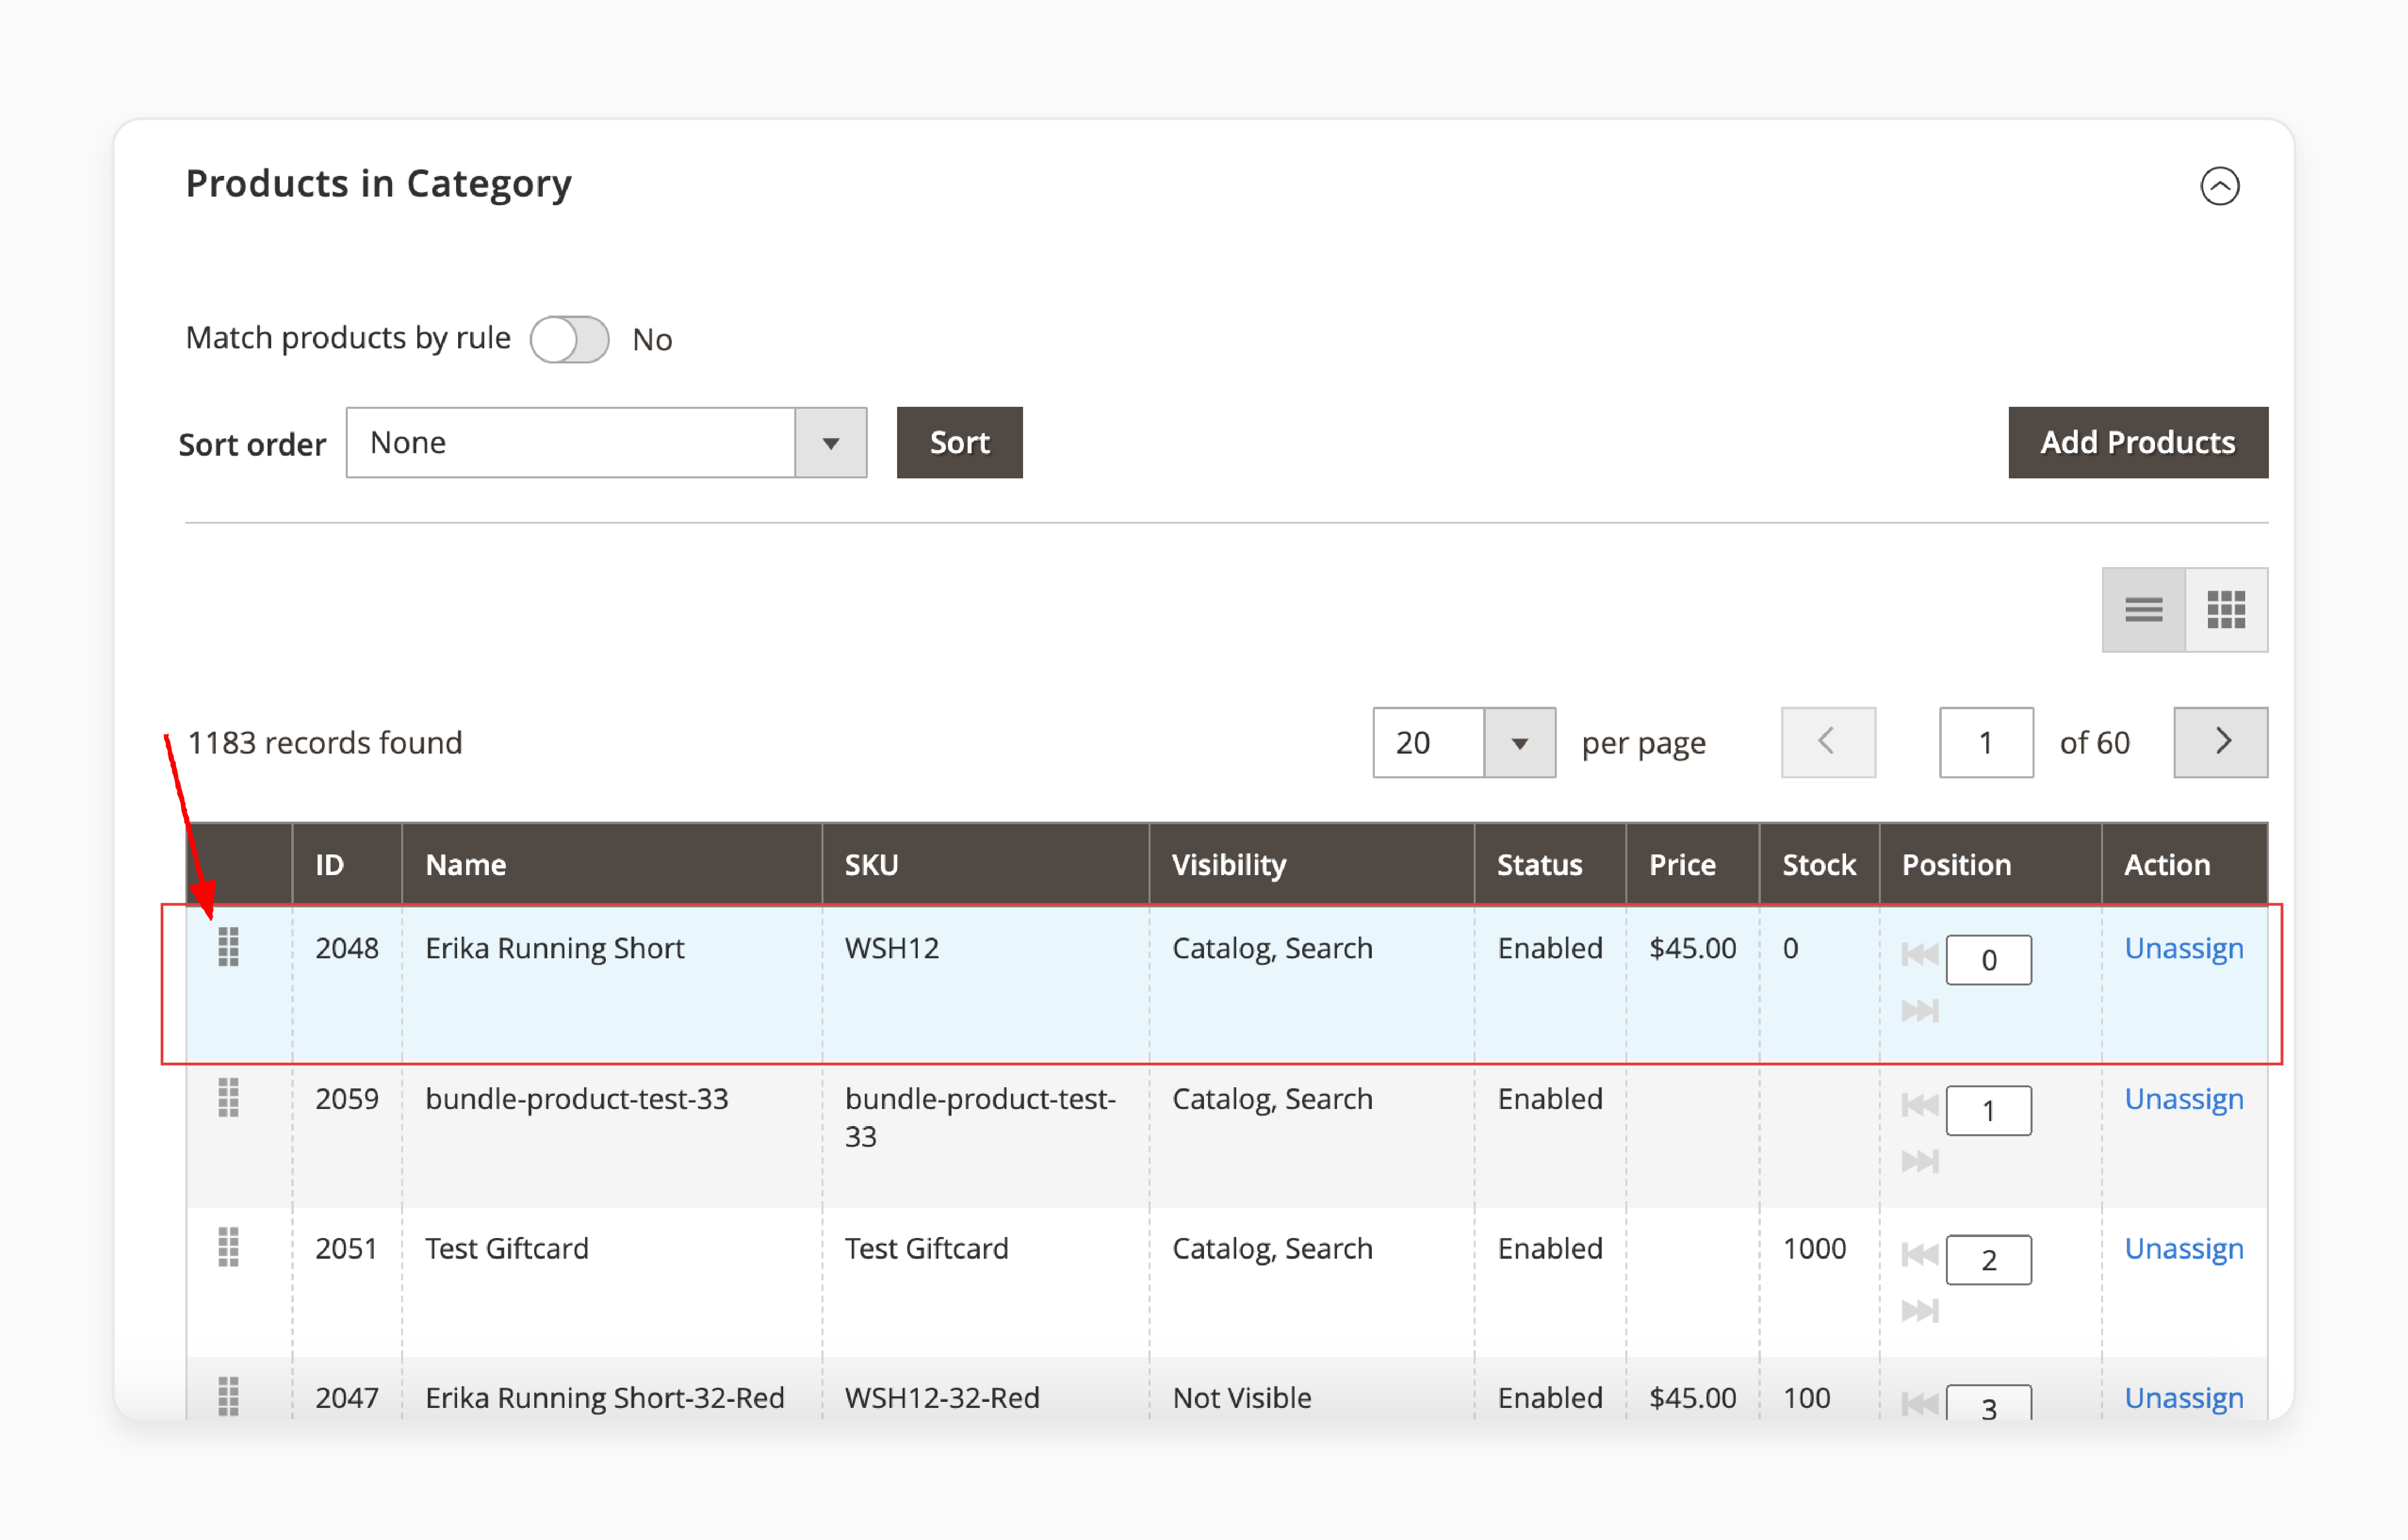Viewport: 2408px width, 1540px height.
Task: Click position field of Erika Running Short
Action: coord(1988,960)
